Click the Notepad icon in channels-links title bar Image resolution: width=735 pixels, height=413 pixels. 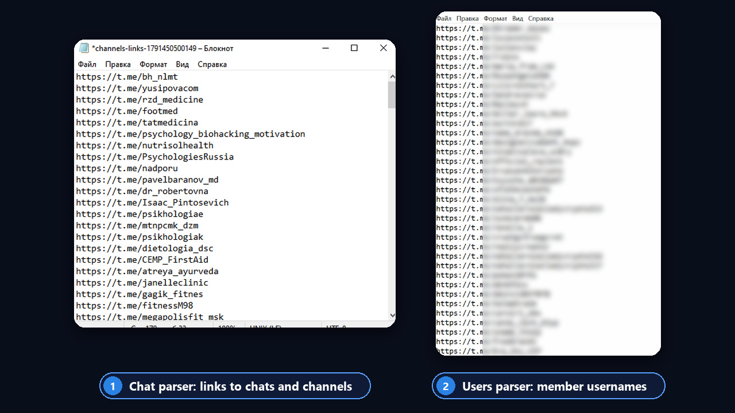tap(84, 48)
